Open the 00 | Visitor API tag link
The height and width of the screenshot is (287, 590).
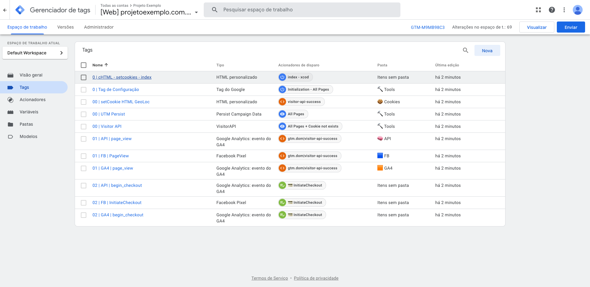pyautogui.click(x=107, y=126)
